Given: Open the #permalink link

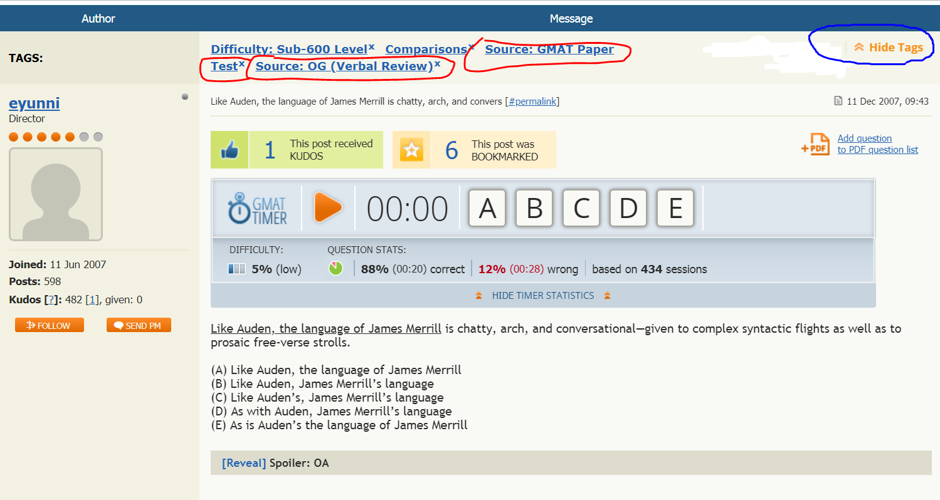Looking at the screenshot, I should pos(532,102).
